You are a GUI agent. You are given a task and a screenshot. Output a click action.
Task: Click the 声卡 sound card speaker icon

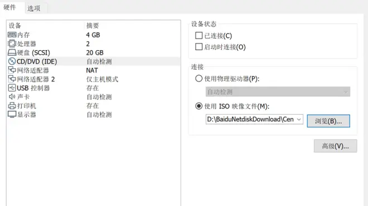coord(12,96)
